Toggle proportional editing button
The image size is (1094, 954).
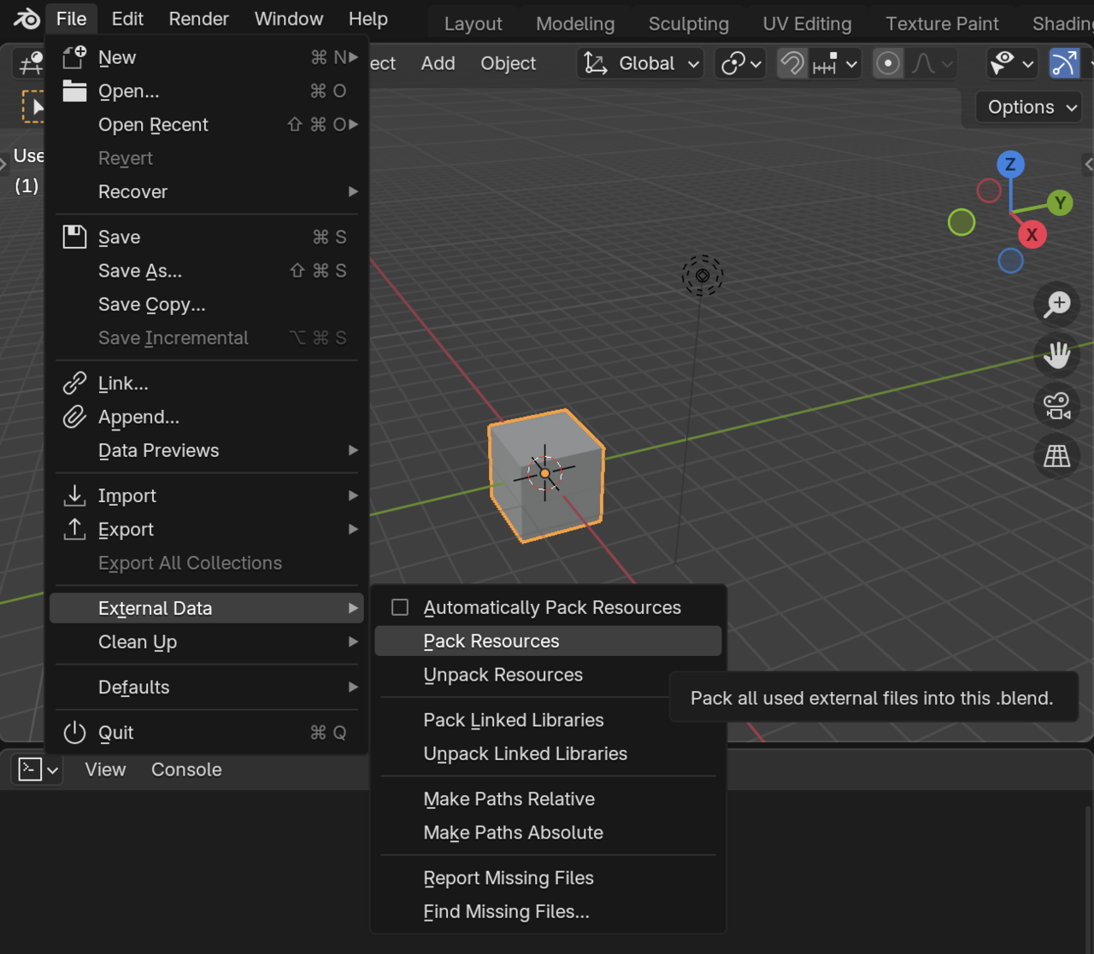click(x=888, y=63)
